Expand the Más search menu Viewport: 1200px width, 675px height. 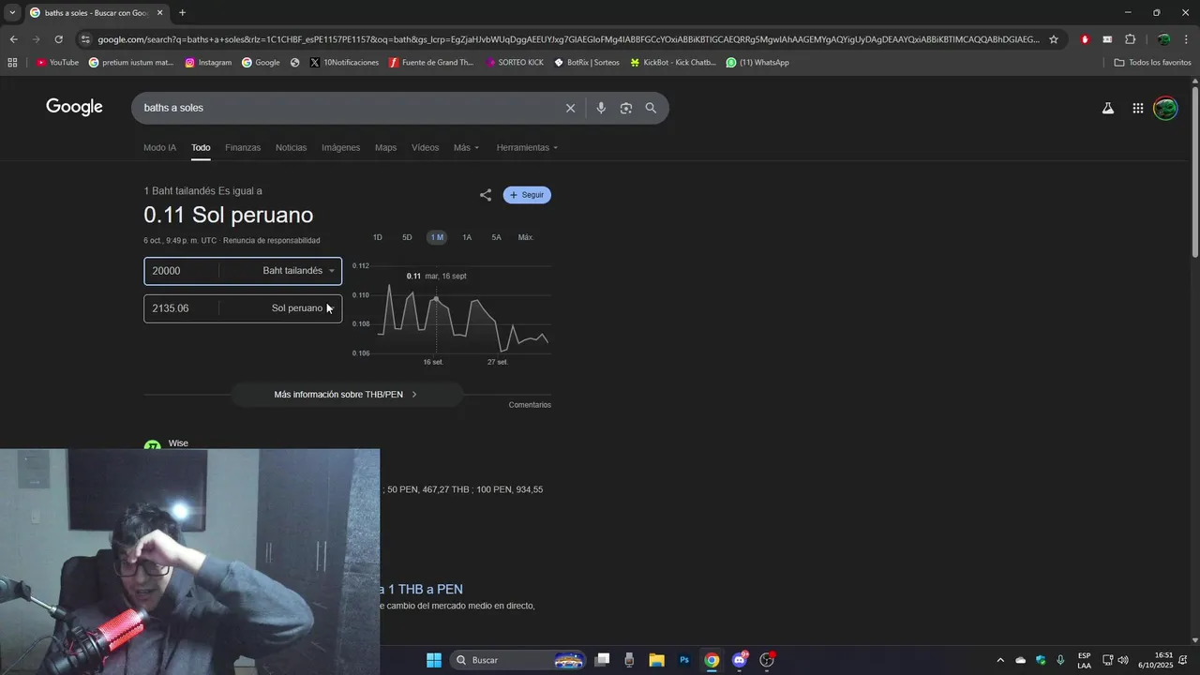click(466, 147)
